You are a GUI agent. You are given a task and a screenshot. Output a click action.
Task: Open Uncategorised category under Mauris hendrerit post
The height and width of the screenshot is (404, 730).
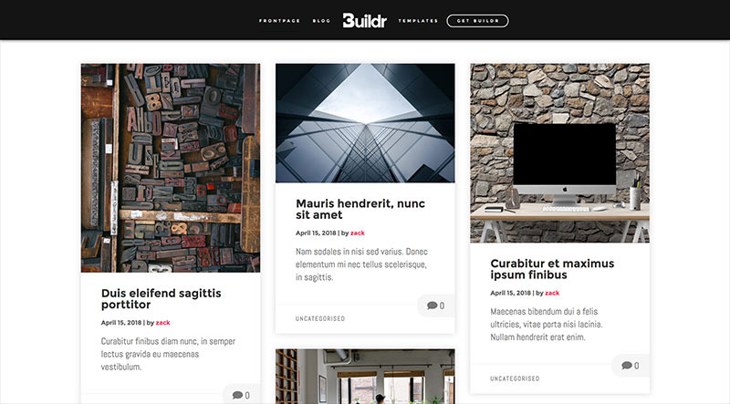point(320,319)
